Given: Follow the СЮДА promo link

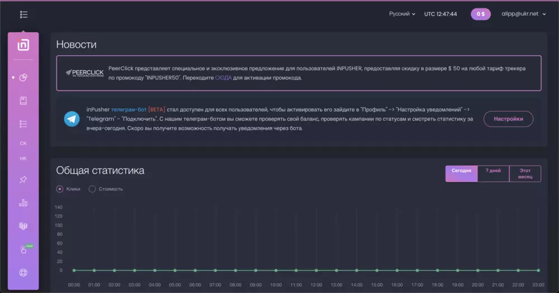Looking at the screenshot, I should click(223, 78).
